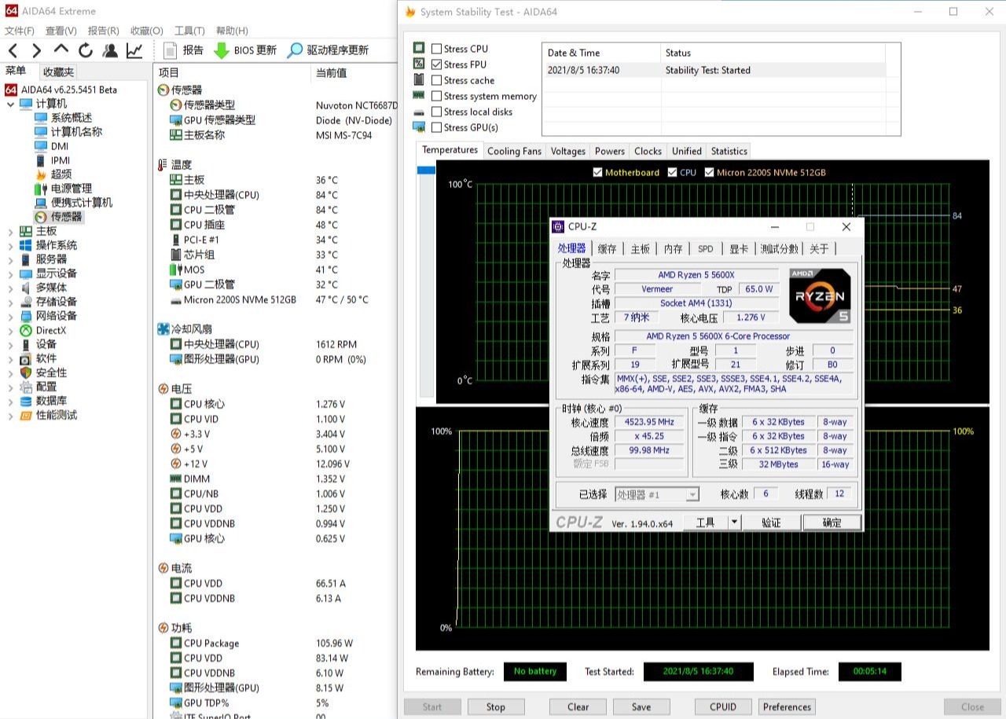Screen dimensions: 1006x719
Task: Click the scrollbar beside the temperature graph
Action: point(425,168)
